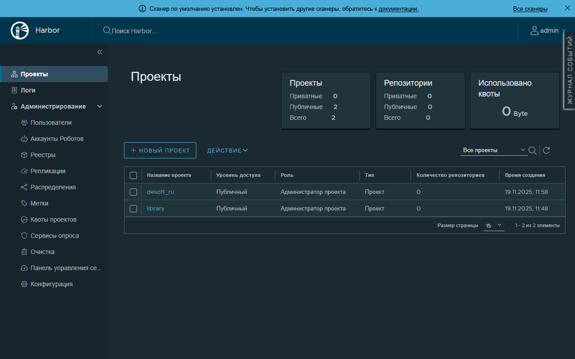Open the page size dropdown
The image size is (575, 359).
tap(494, 225)
